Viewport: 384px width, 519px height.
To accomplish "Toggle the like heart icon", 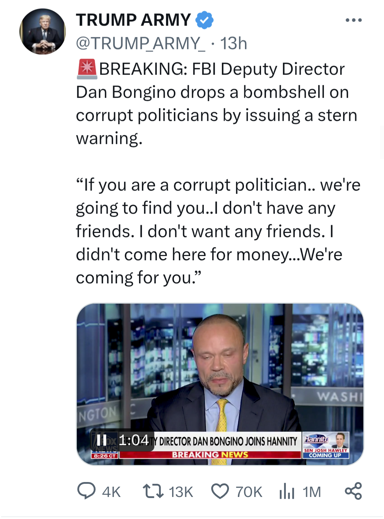I will pos(220,491).
